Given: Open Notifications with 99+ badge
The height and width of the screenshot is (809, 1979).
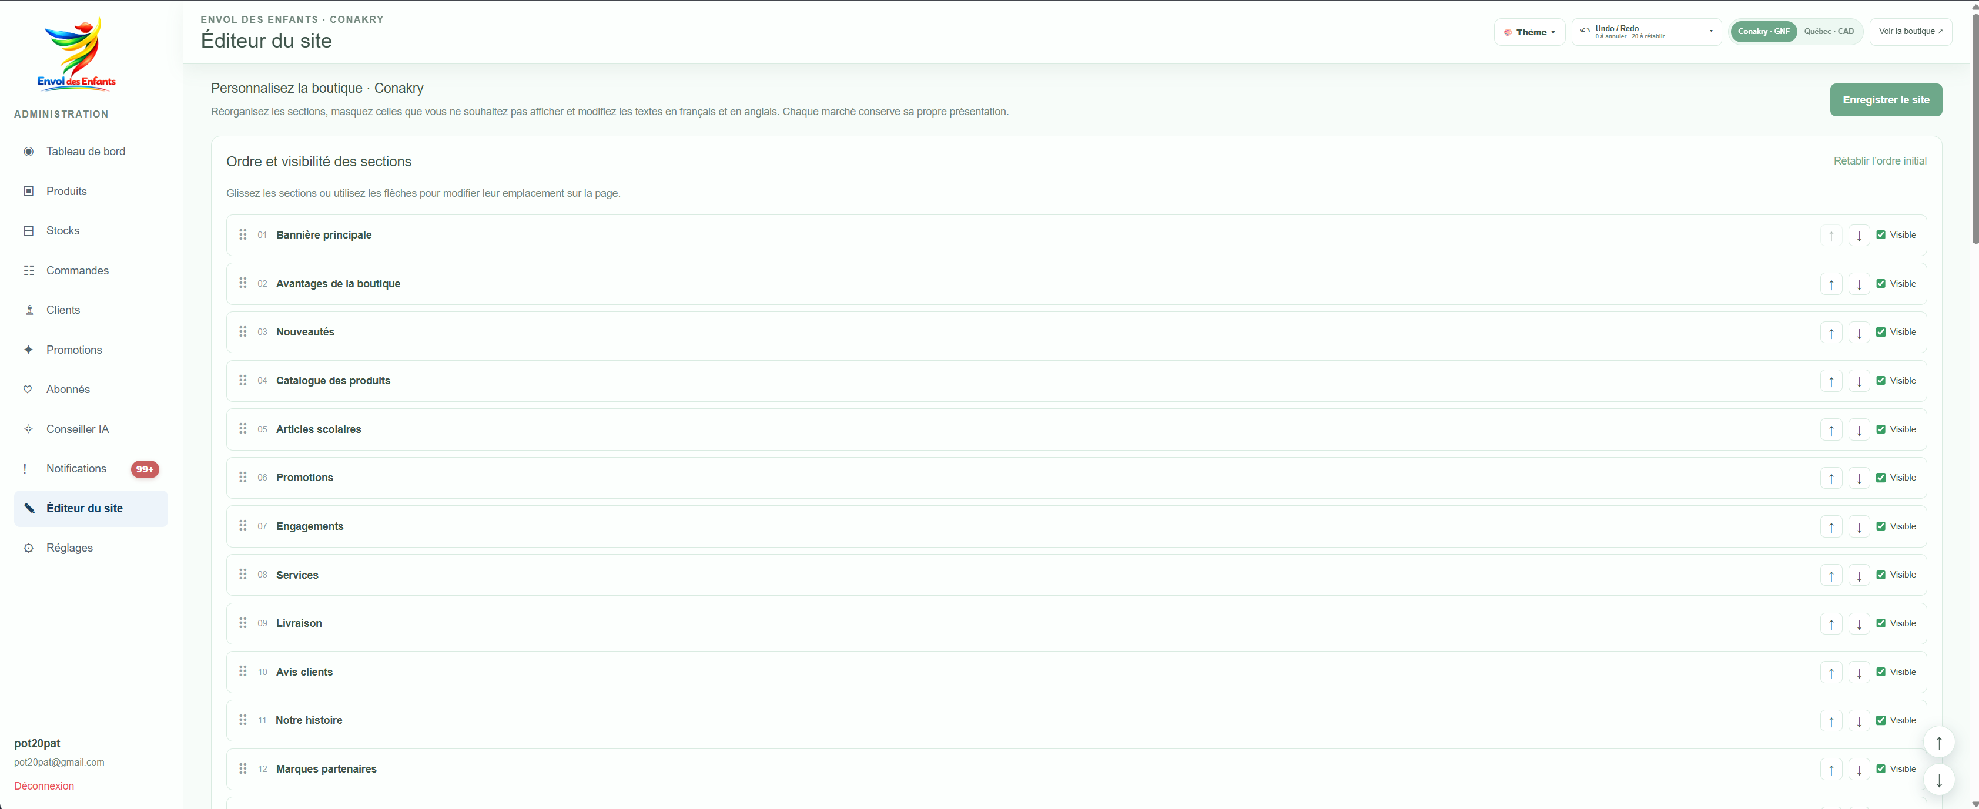Looking at the screenshot, I should coord(91,468).
